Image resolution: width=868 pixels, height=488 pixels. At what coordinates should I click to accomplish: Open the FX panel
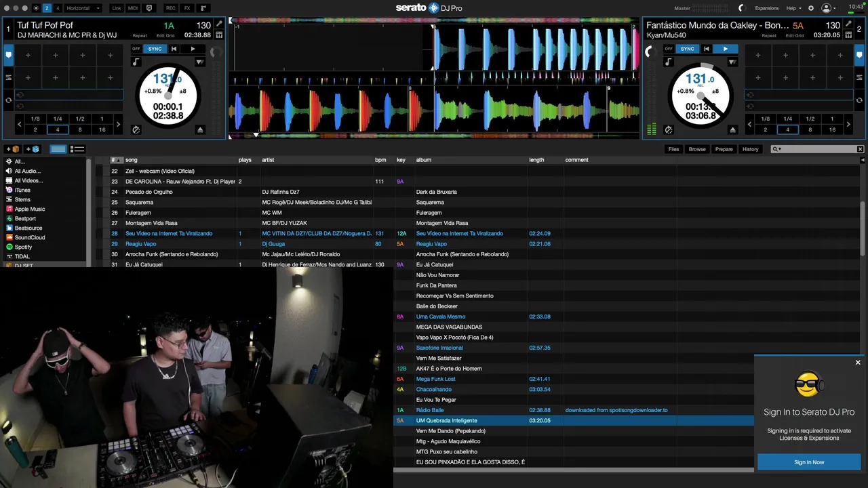click(187, 8)
